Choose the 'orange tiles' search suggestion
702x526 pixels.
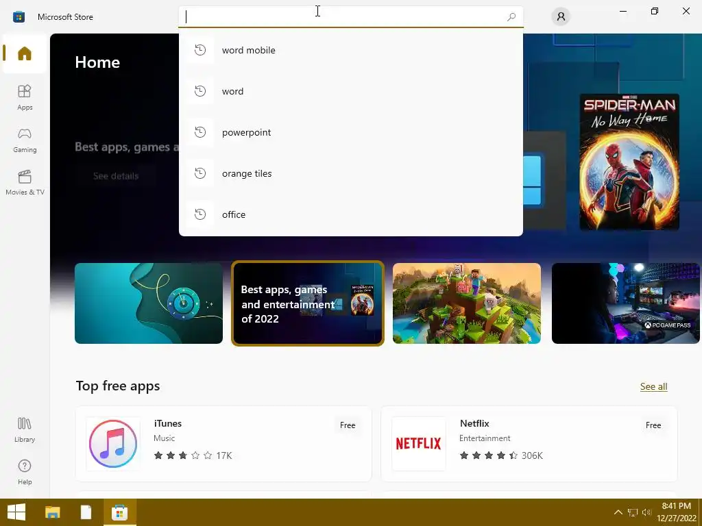[x=351, y=173]
